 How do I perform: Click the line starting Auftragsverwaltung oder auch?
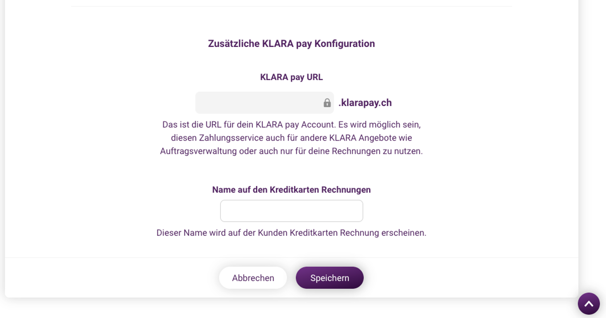(x=292, y=151)
